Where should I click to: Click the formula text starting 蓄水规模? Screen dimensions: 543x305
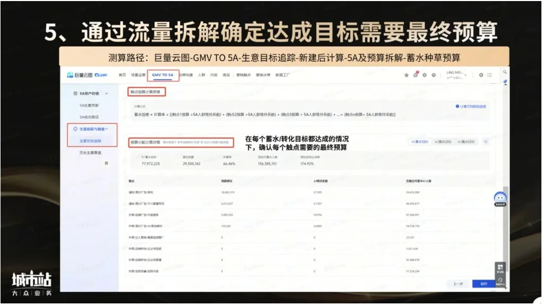[265, 115]
